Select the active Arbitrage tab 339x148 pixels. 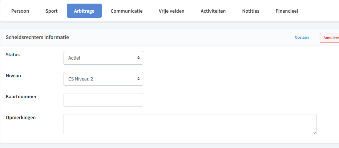(x=84, y=11)
